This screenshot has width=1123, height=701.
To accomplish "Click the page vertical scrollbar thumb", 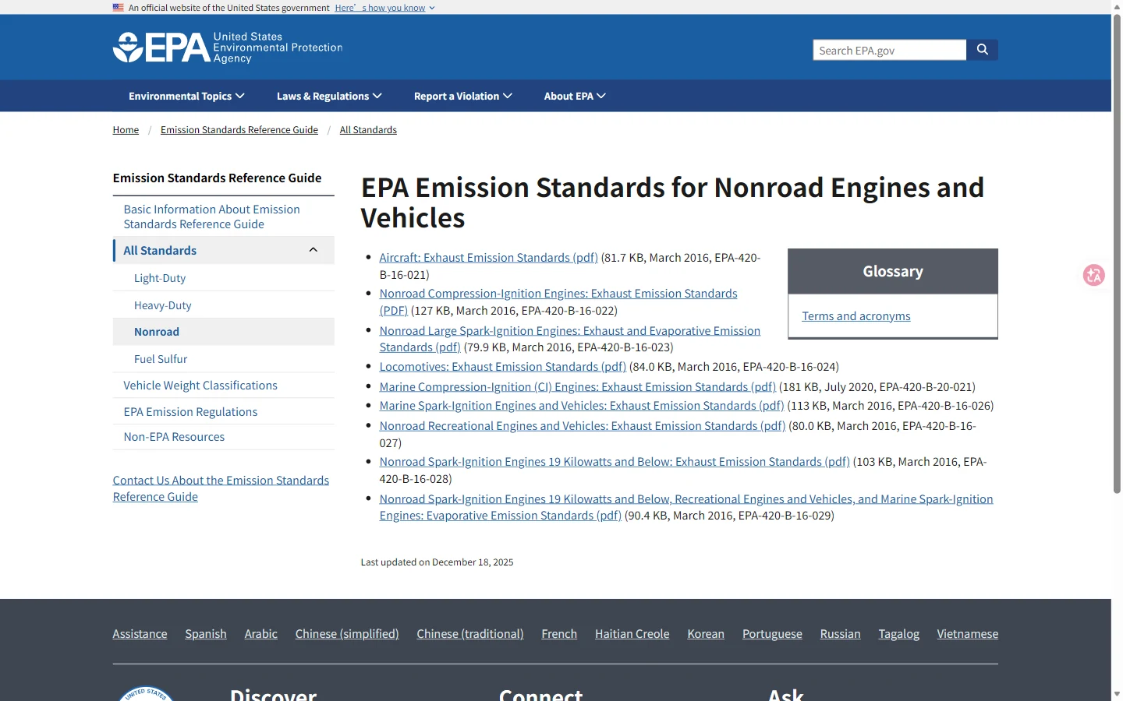I will click(x=1117, y=253).
